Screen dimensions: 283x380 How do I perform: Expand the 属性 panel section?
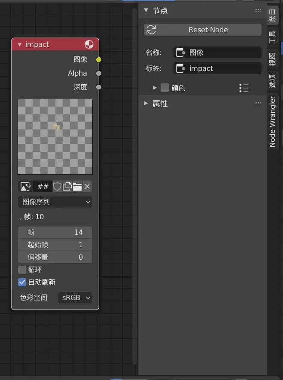[x=146, y=103]
